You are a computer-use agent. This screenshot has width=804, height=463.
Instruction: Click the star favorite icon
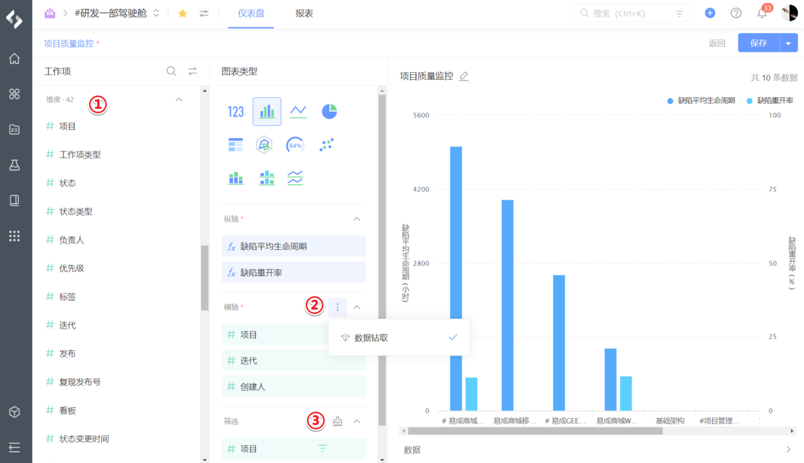tap(182, 13)
